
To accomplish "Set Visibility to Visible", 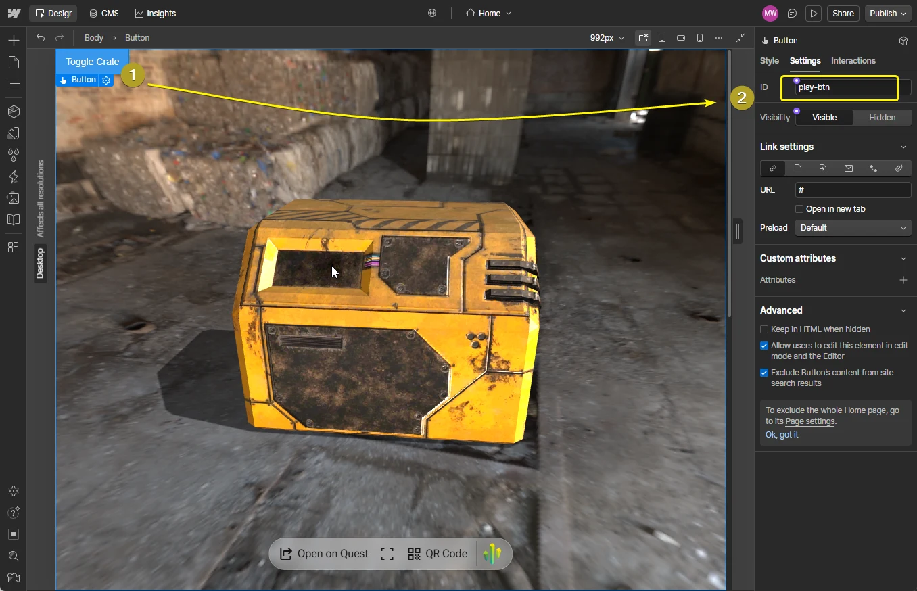I will (824, 118).
